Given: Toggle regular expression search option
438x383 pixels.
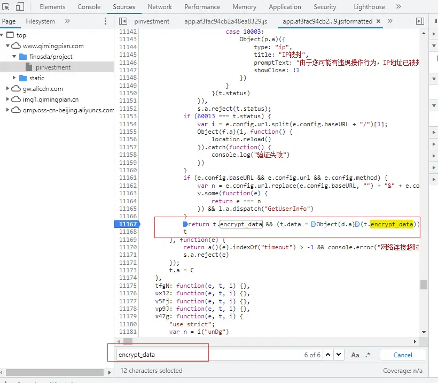Looking at the screenshot, I should (x=367, y=355).
